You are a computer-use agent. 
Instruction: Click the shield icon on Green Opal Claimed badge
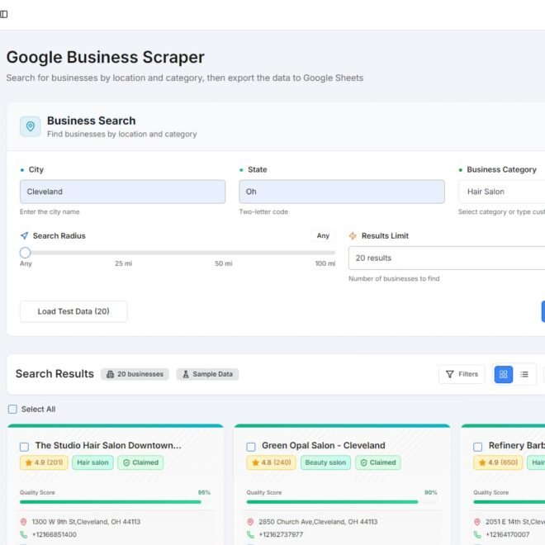click(363, 462)
